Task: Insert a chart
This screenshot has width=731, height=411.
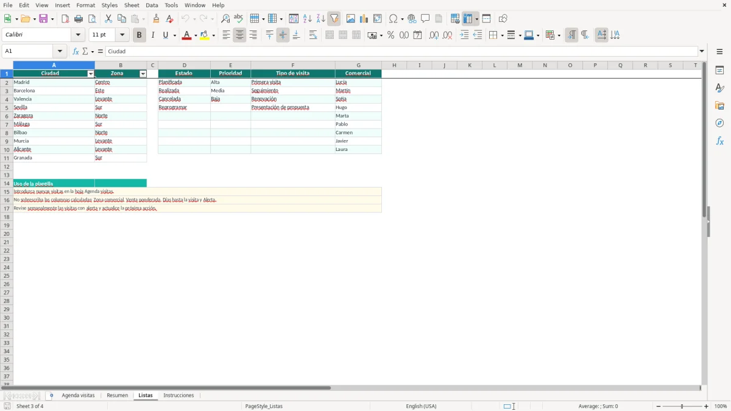Action: (x=364, y=19)
